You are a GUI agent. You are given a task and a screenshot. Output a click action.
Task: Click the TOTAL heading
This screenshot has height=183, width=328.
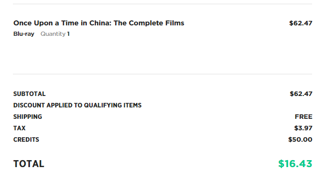coord(29,164)
